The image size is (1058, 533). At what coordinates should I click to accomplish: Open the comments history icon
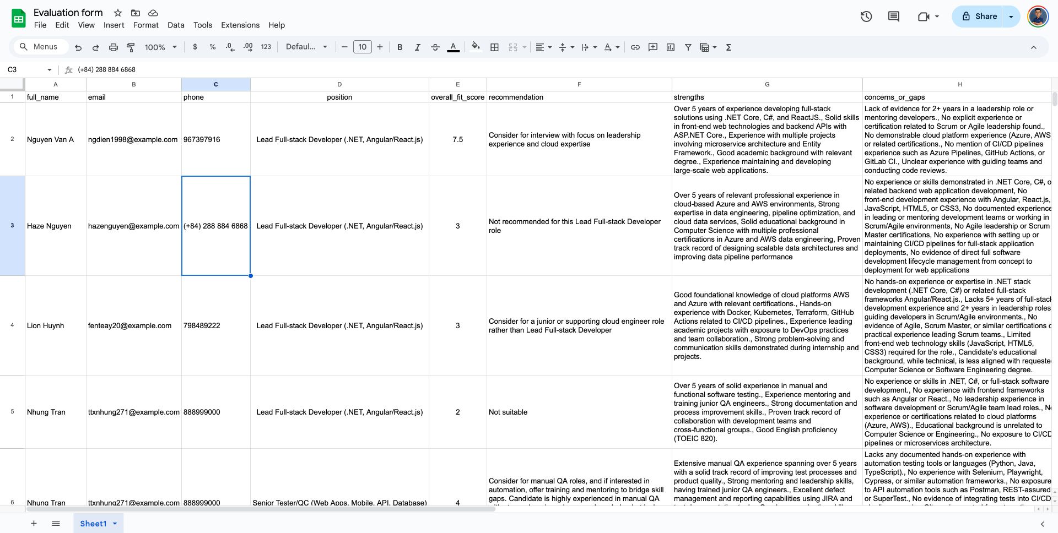point(893,17)
